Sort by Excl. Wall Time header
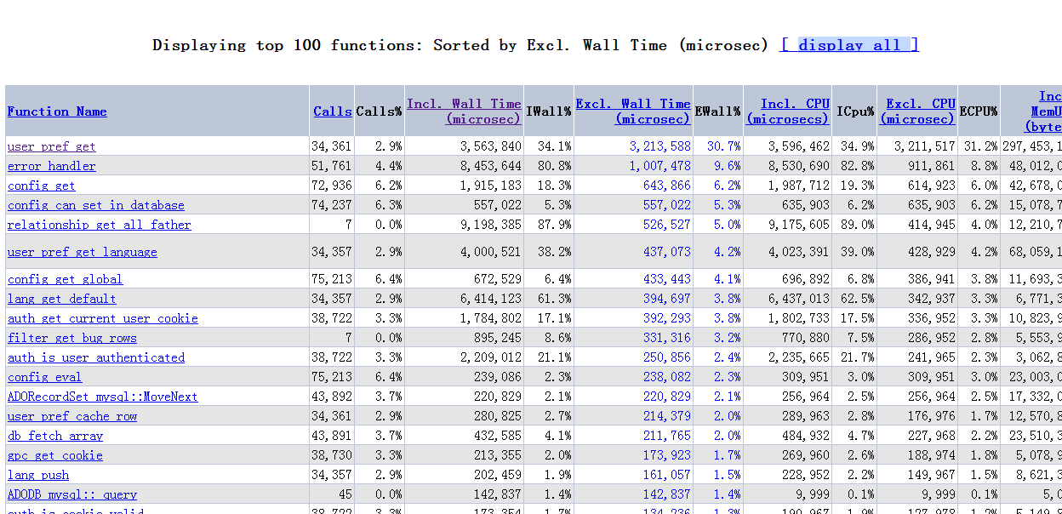The width and height of the screenshot is (1062, 514). (x=633, y=111)
